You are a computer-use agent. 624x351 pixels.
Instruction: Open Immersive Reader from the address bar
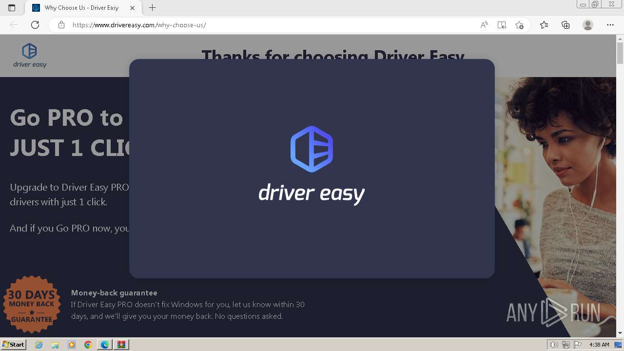[502, 25]
